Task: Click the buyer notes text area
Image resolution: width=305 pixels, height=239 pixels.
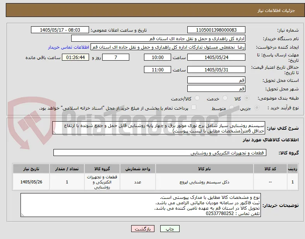Action: coord(141,205)
